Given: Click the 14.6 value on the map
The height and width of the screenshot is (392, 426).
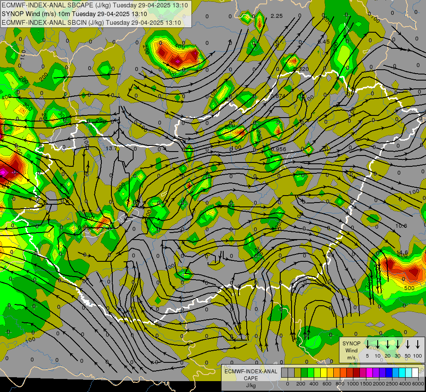Looking at the screenshot, I should tap(402, 253).
